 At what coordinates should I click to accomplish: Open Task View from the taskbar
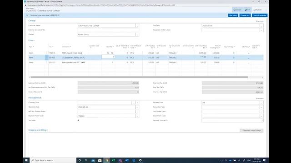(x=86, y=160)
